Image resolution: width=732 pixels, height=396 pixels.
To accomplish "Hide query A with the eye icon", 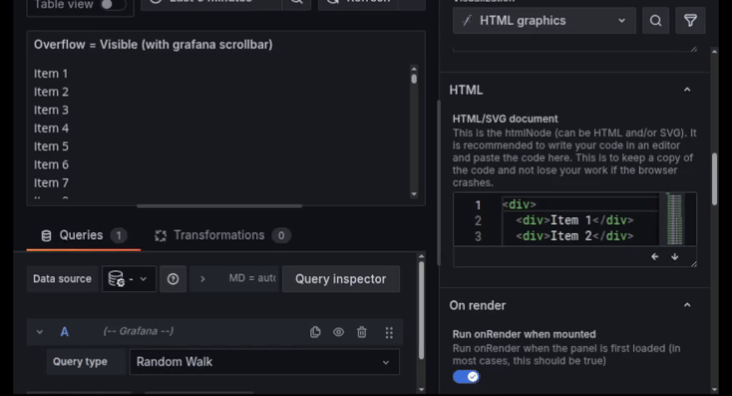I will click(339, 332).
